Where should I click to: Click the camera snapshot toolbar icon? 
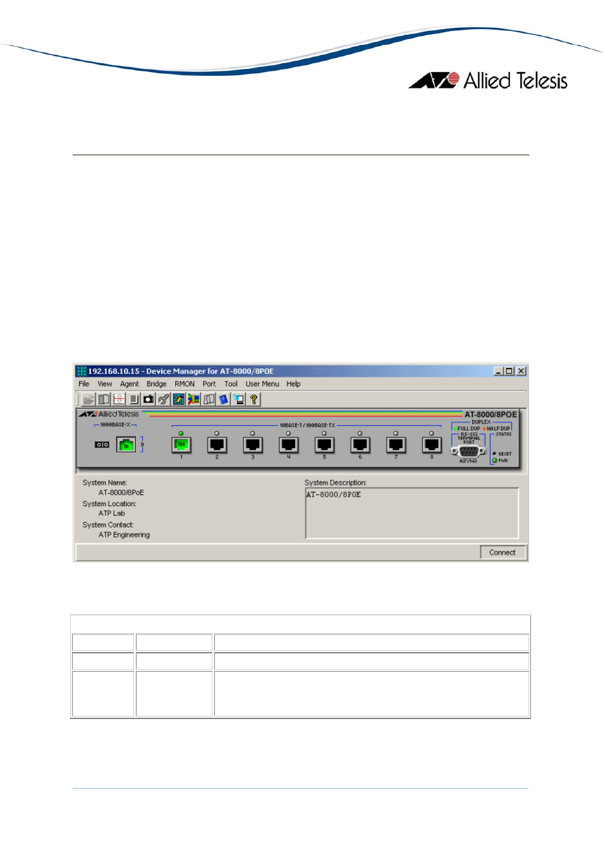(149, 399)
